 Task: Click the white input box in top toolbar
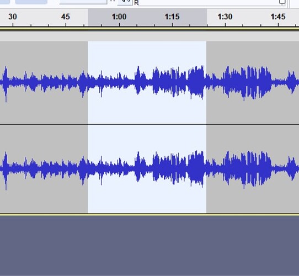click(x=83, y=2)
